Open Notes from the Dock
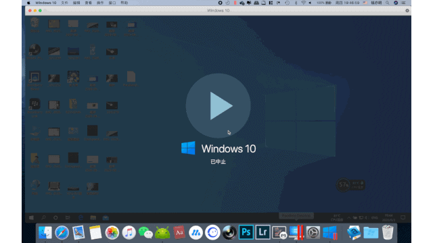The height and width of the screenshot is (243, 433). tap(95, 232)
